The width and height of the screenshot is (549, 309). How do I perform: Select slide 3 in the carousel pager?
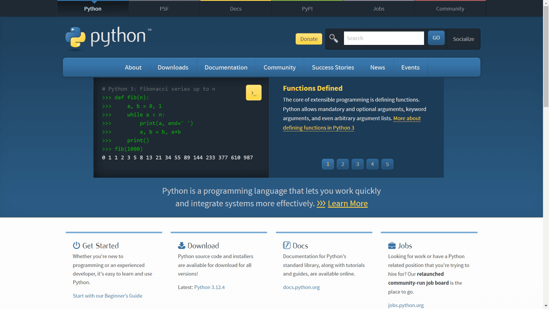tap(357, 164)
